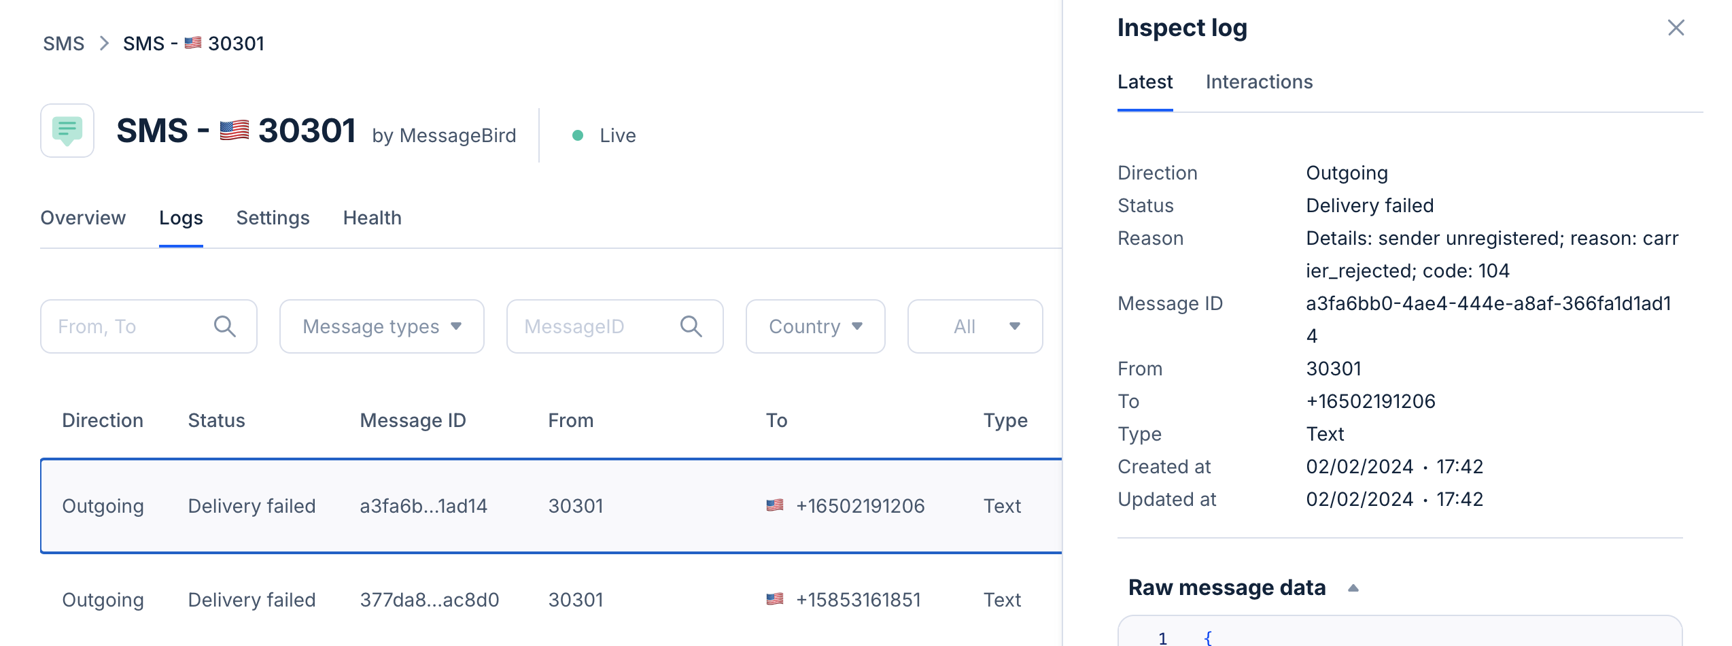Image resolution: width=1732 pixels, height=646 pixels.
Task: Switch to the Overview tab
Action: [x=83, y=218]
